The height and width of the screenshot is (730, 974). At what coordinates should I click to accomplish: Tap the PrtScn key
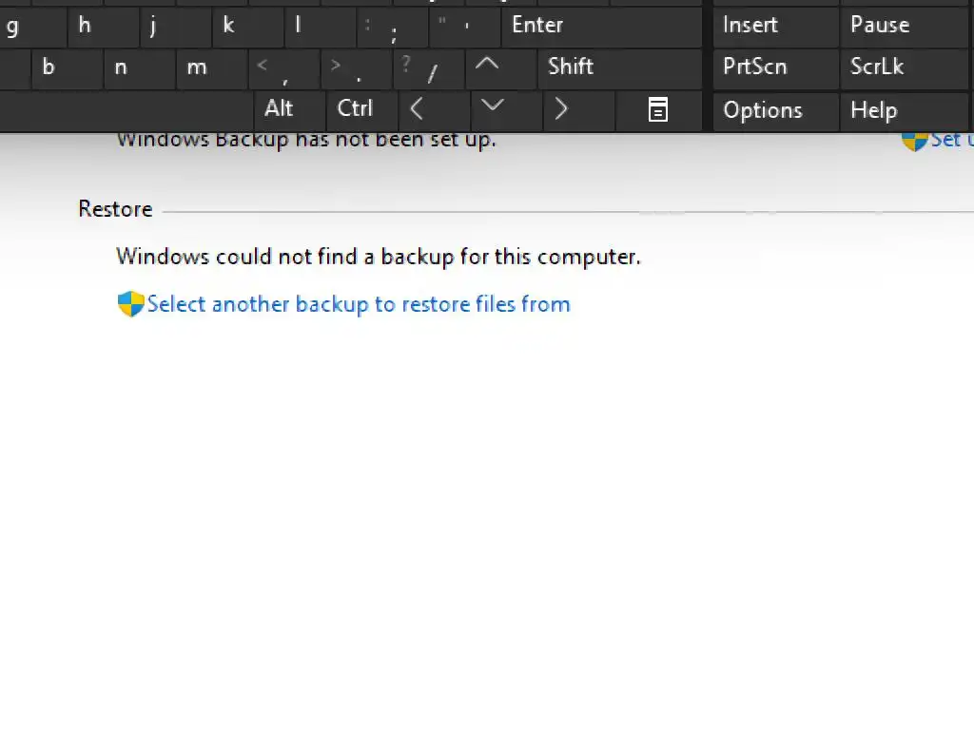(776, 68)
